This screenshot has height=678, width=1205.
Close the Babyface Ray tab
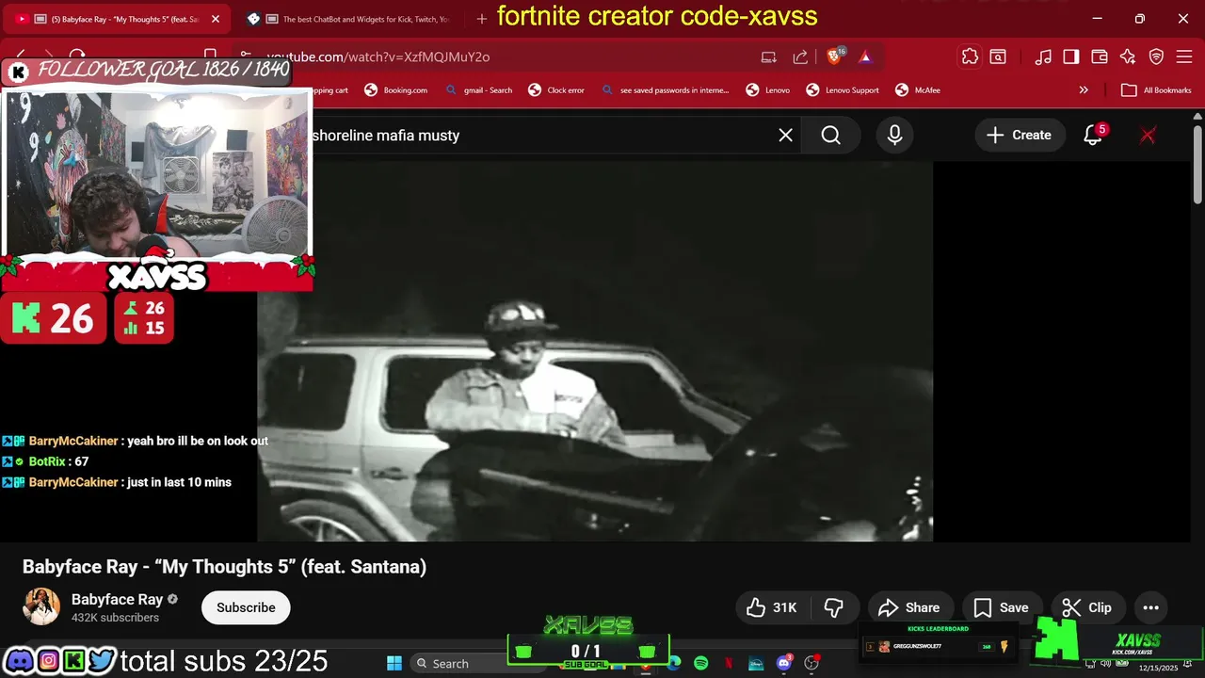pyautogui.click(x=215, y=19)
